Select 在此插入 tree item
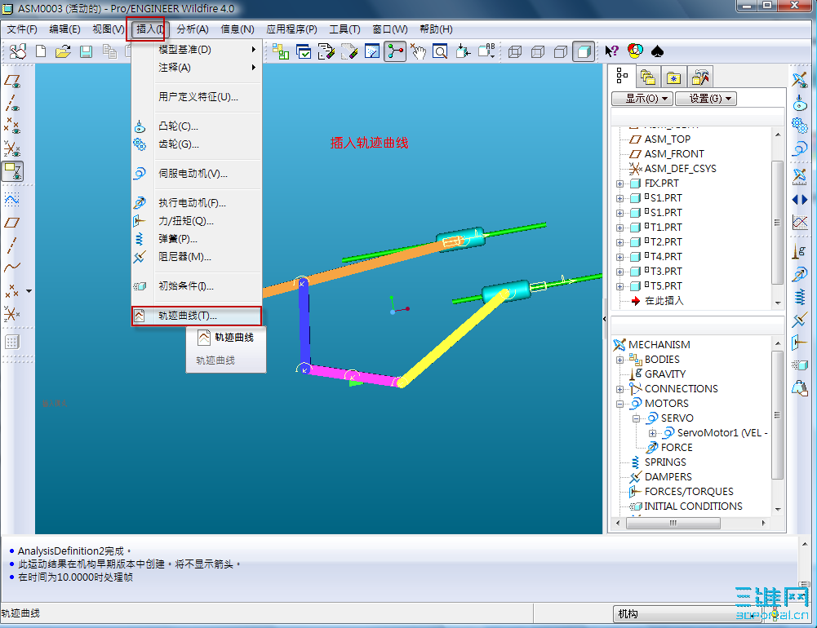Viewport: 817px width, 628px height. pos(664,301)
